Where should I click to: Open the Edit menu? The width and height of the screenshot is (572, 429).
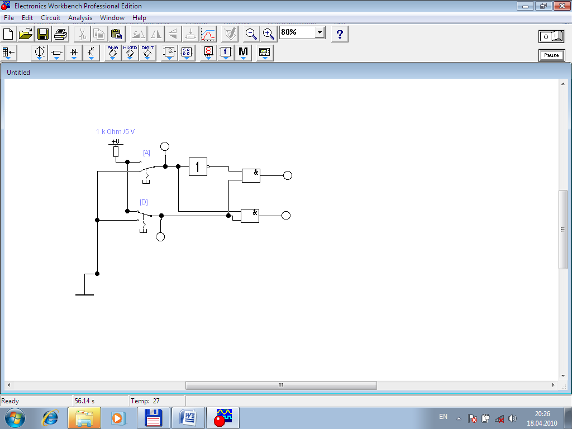point(27,17)
